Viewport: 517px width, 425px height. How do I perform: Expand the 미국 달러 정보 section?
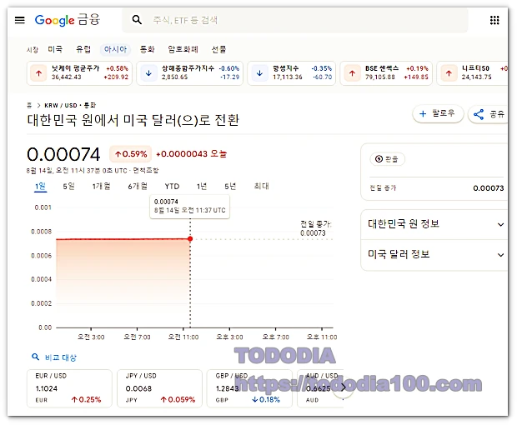coord(434,254)
